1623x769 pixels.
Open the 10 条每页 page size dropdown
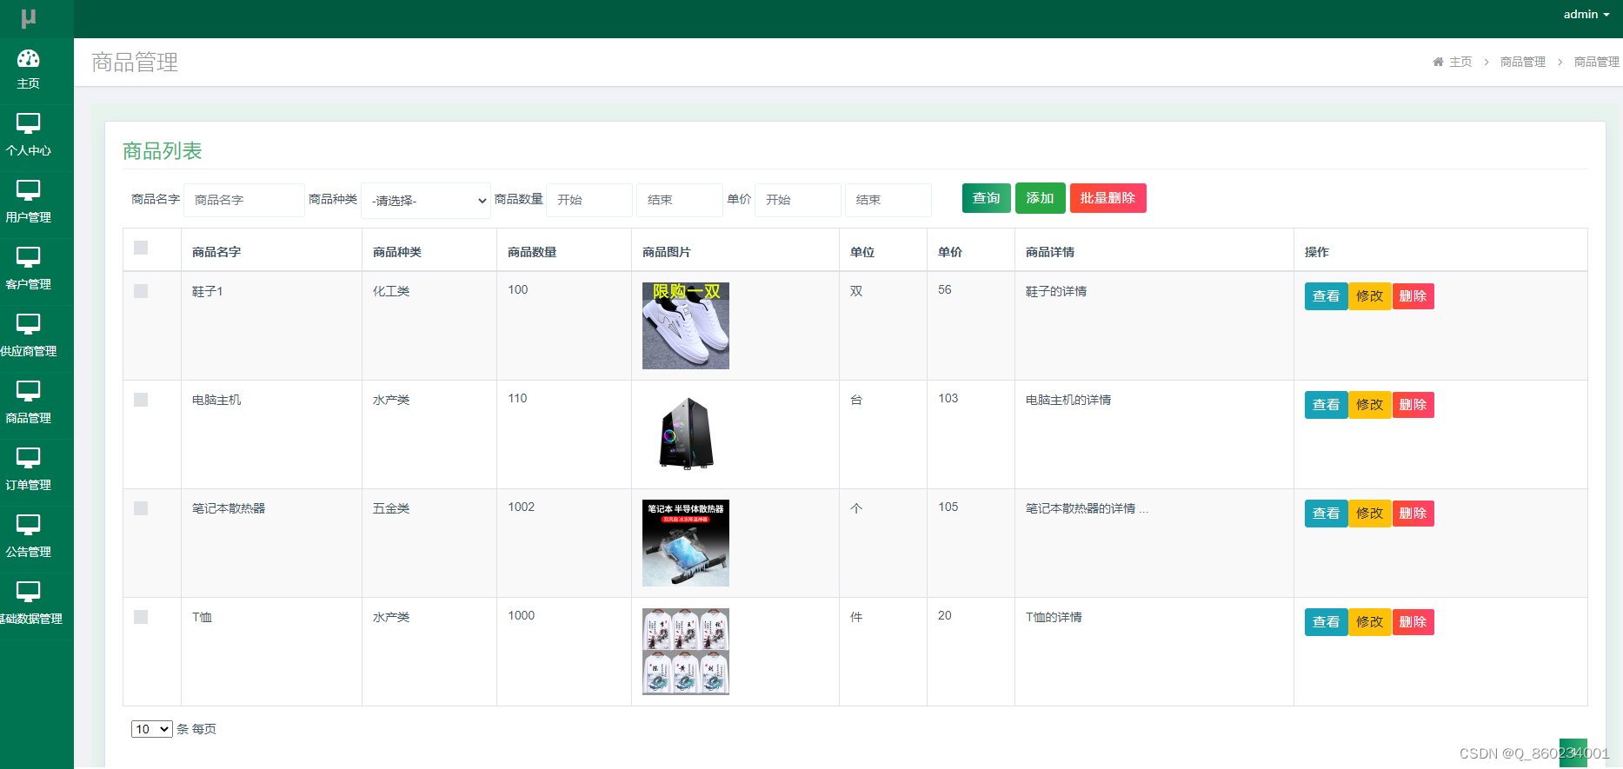tap(151, 729)
